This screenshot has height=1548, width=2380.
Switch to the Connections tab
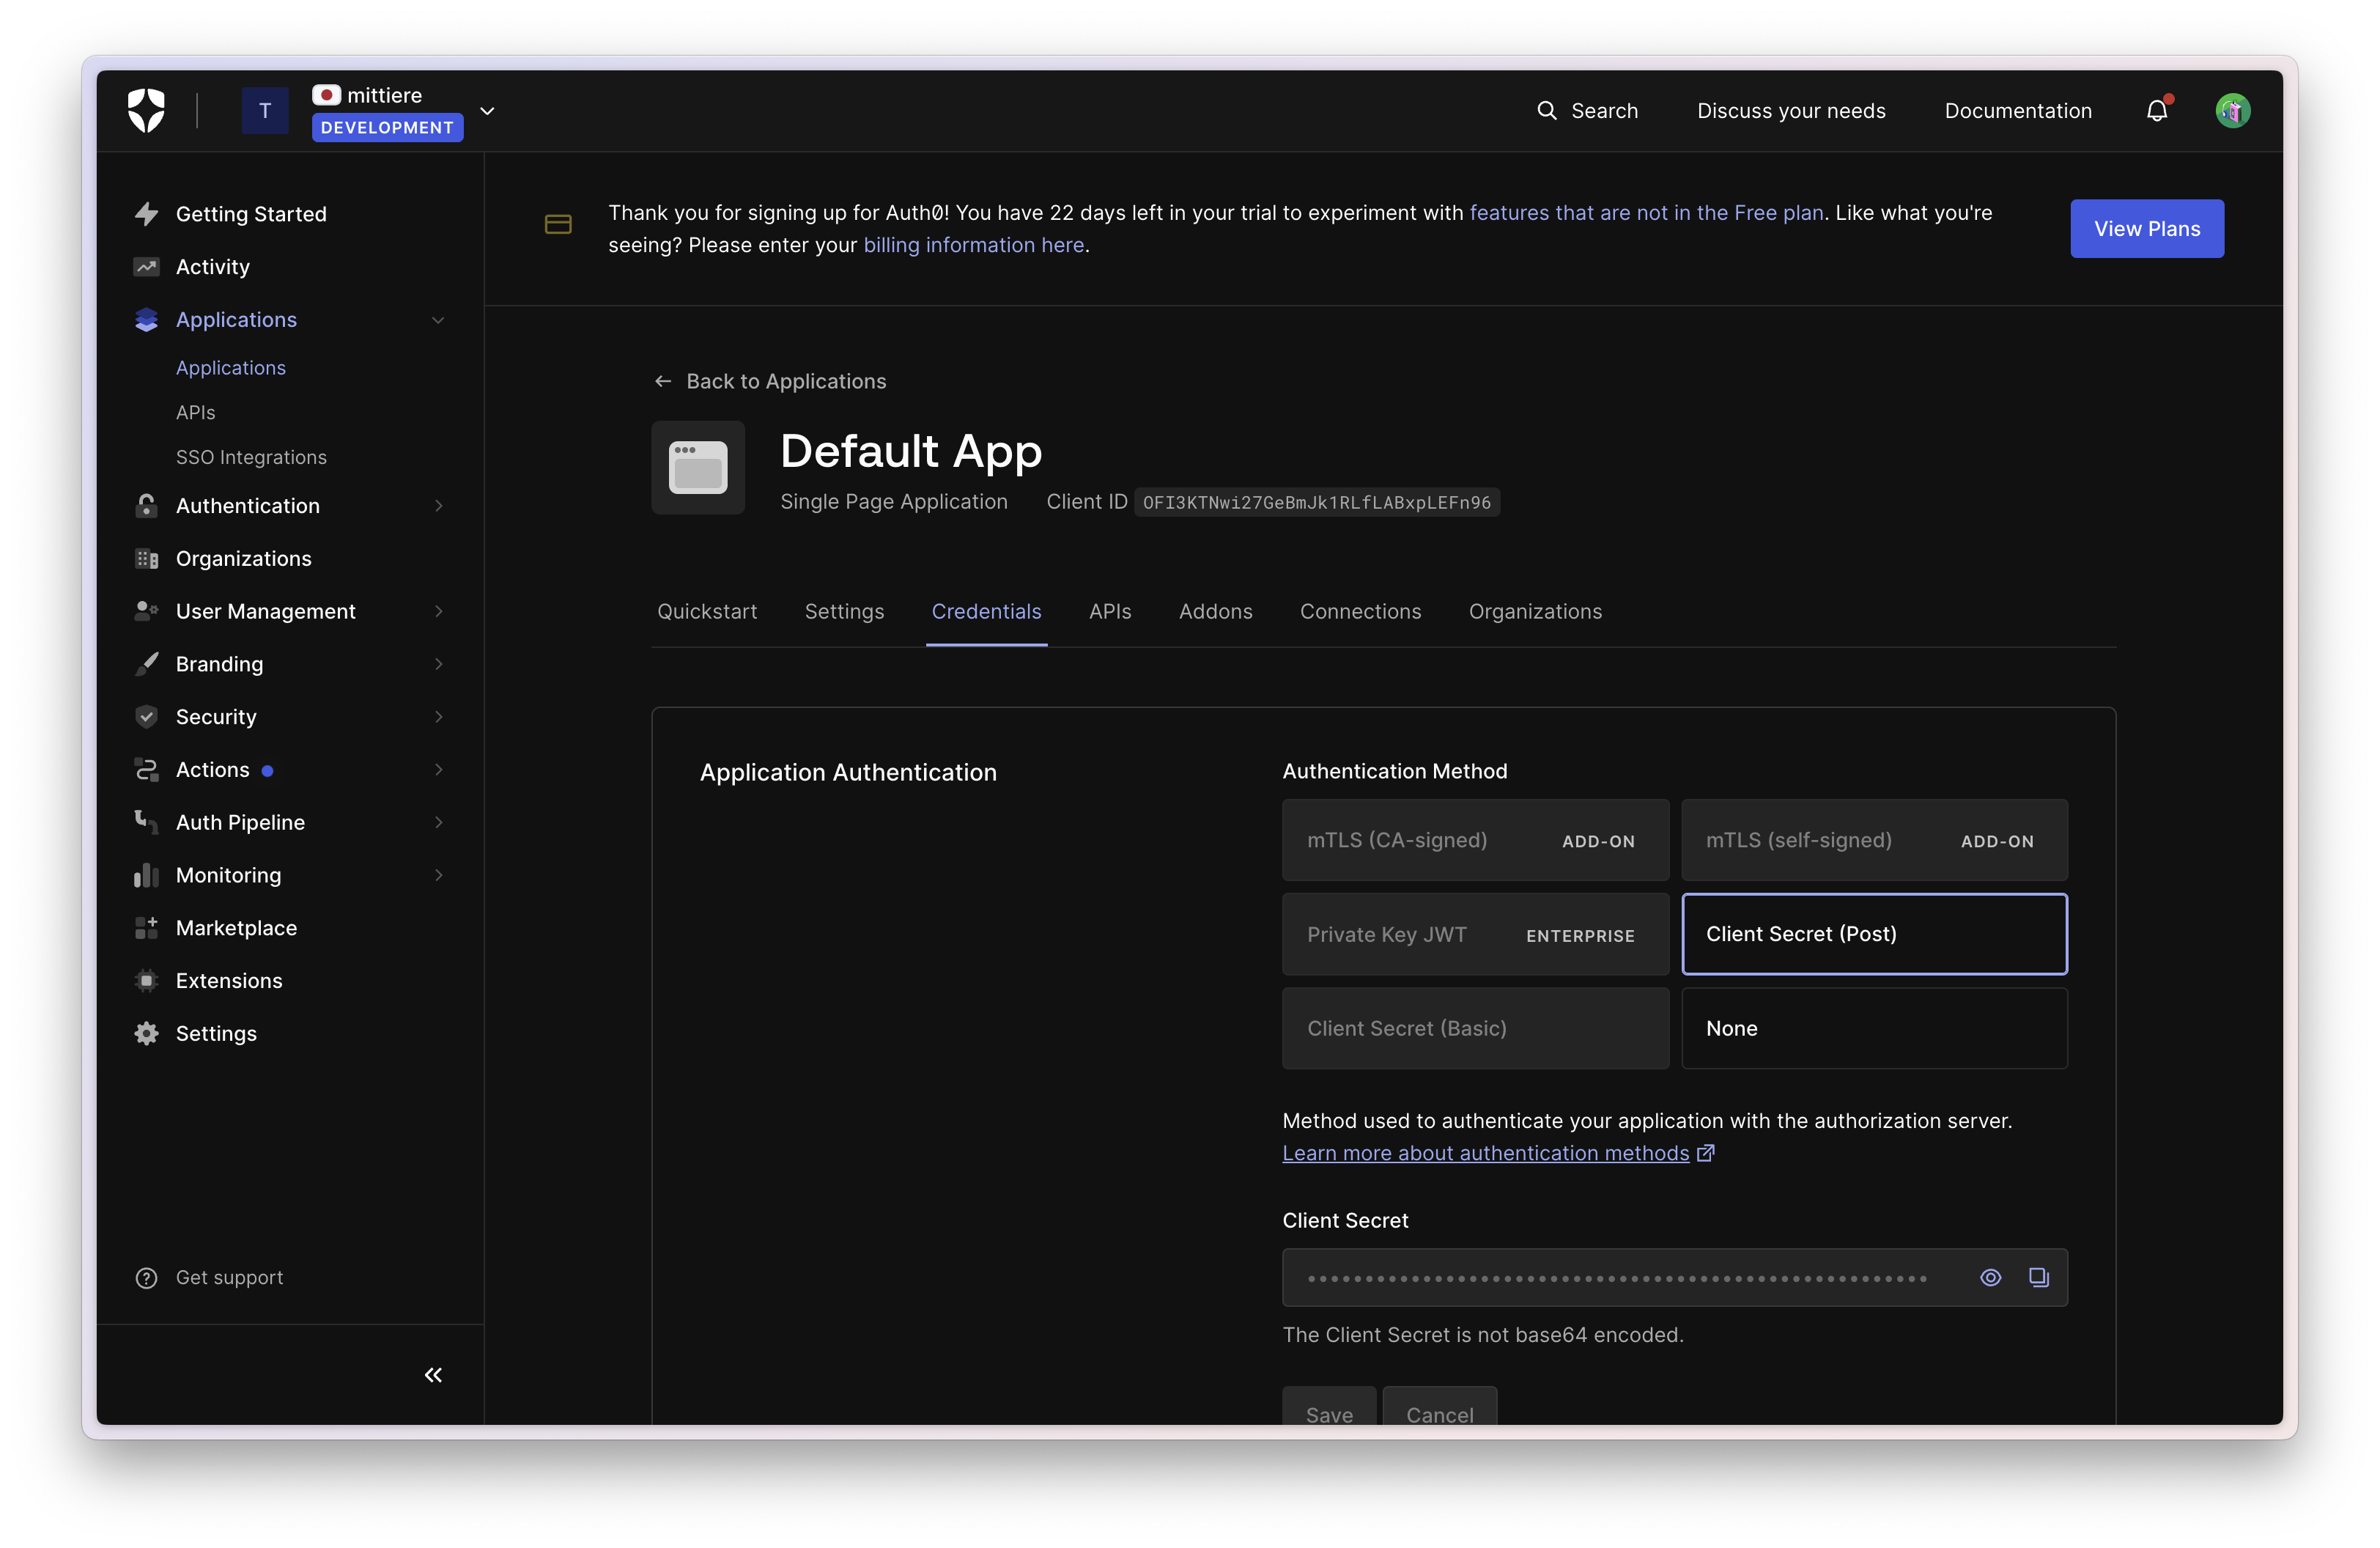click(1359, 611)
